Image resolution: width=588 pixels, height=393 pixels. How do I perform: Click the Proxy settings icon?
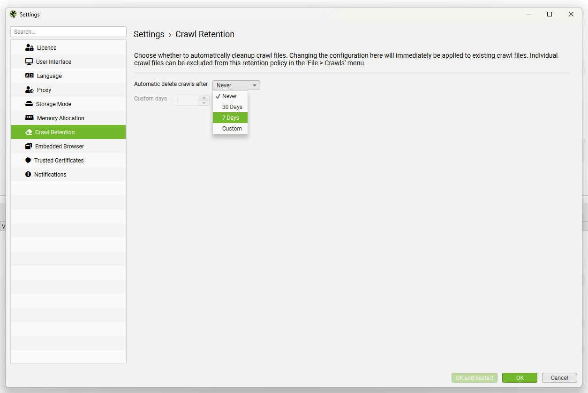(29, 90)
